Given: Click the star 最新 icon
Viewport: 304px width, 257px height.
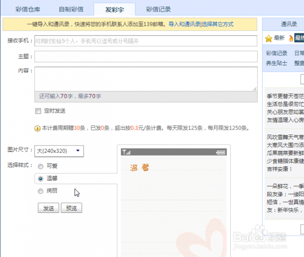Looking at the screenshot, I should pyautogui.click(x=269, y=38).
